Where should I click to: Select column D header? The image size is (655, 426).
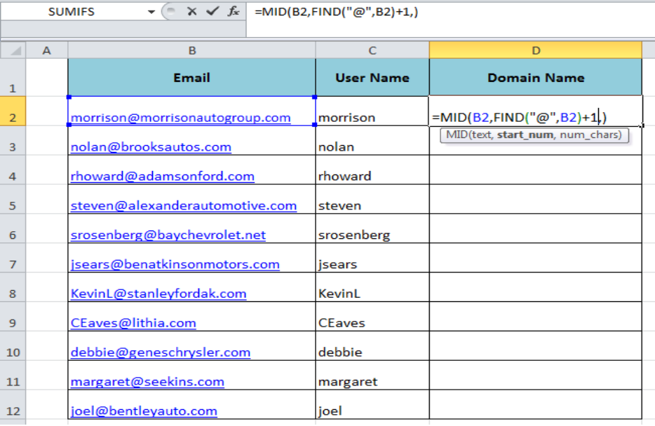pyautogui.click(x=535, y=50)
